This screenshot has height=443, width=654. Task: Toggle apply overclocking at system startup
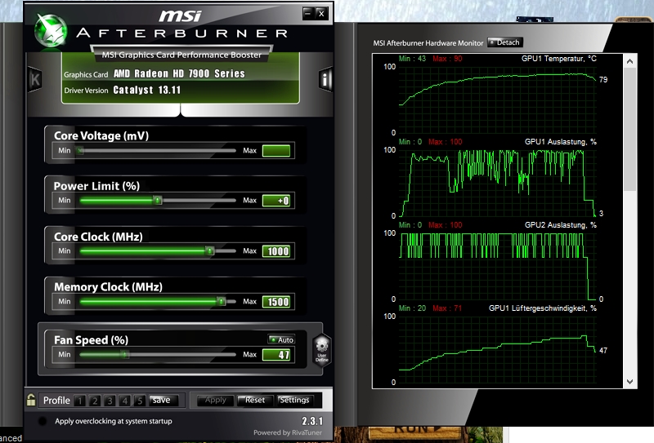(43, 421)
